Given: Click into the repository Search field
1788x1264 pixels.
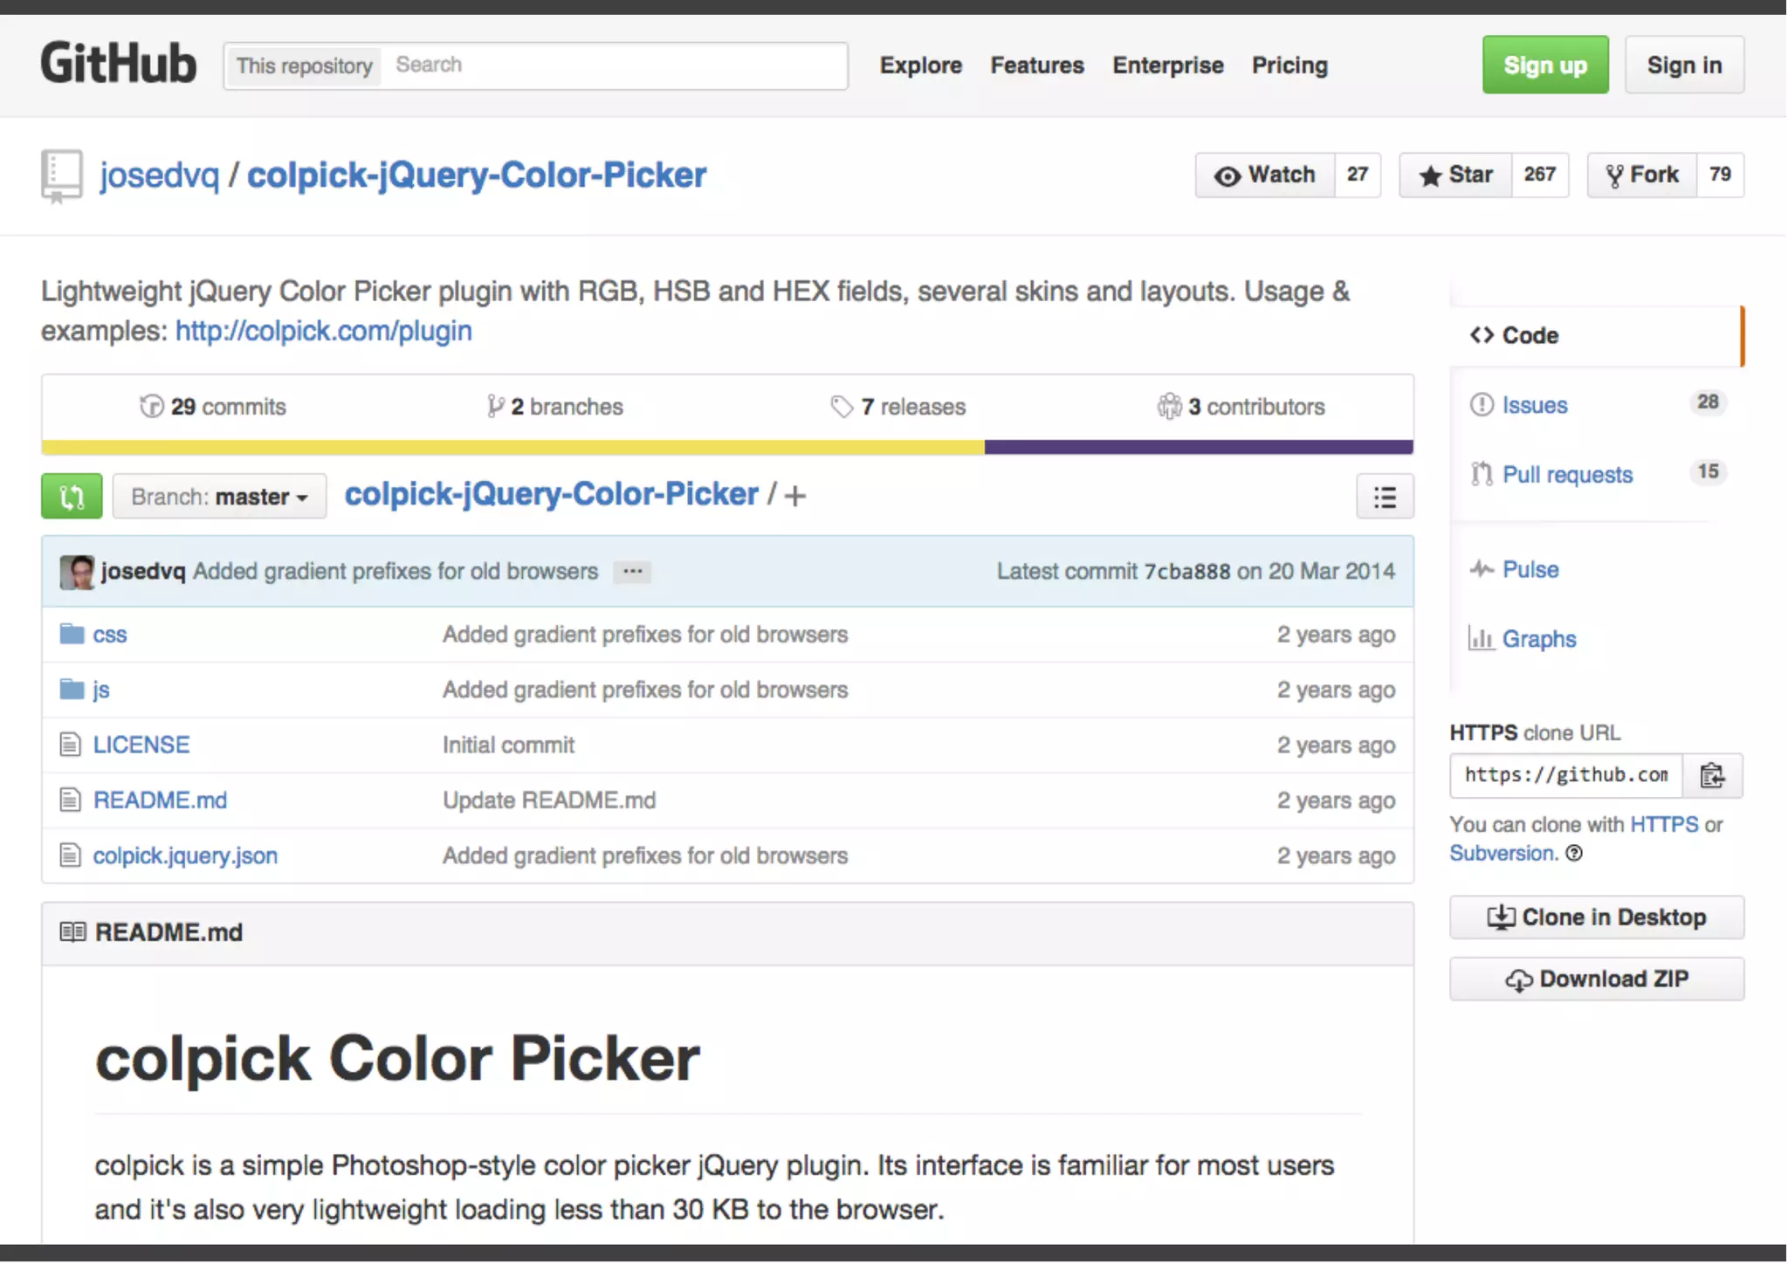Looking at the screenshot, I should (615, 65).
